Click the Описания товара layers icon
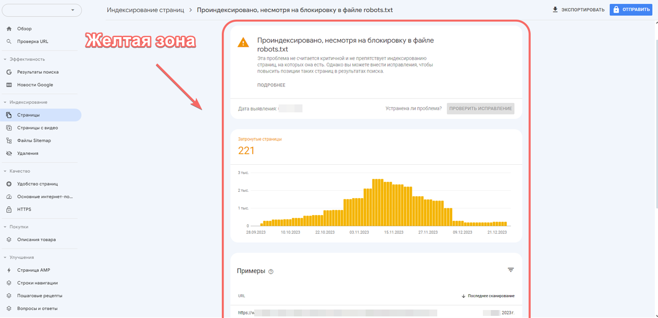This screenshot has height=318, width=658. click(x=9, y=240)
